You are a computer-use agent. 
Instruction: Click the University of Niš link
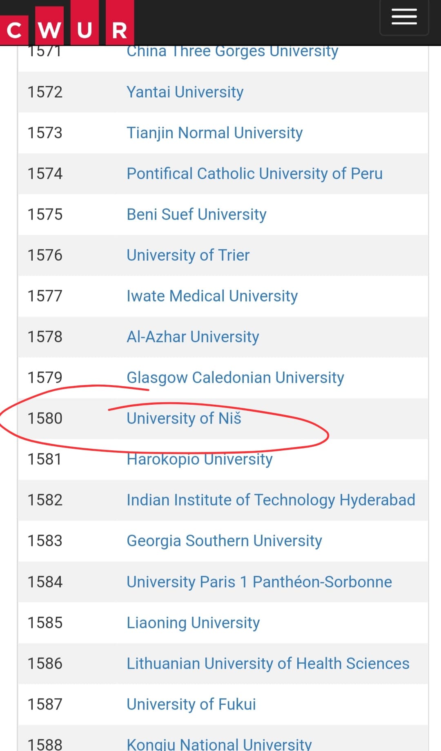(x=184, y=419)
